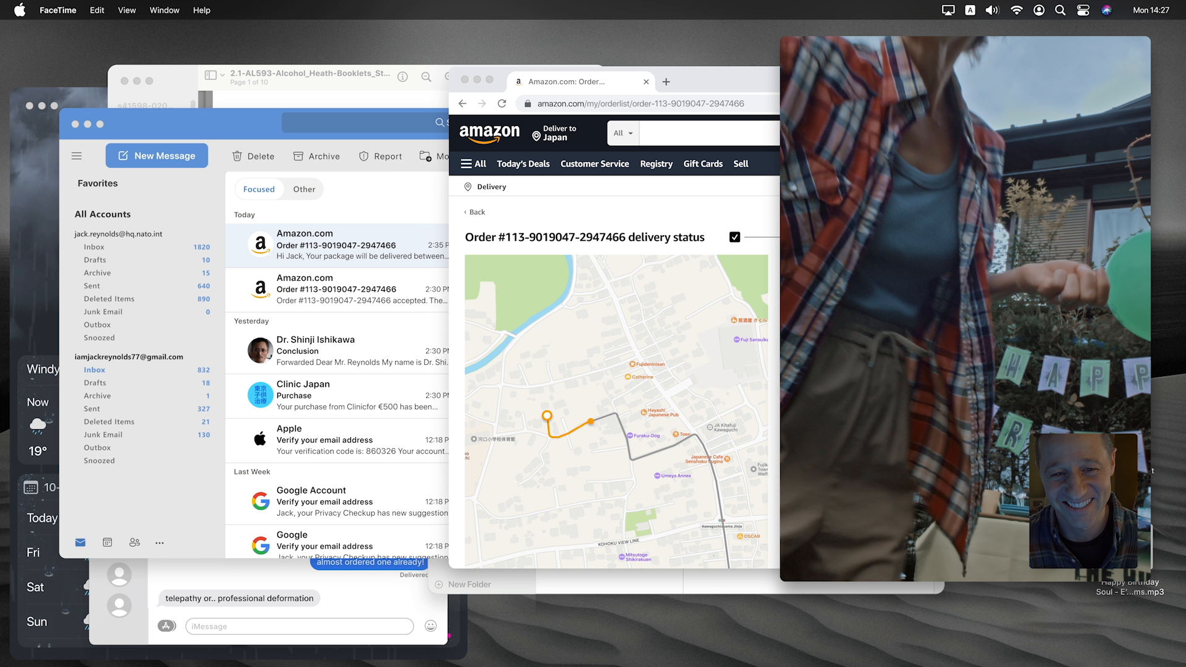Click the volume icon in menu bar
The height and width of the screenshot is (667, 1186).
pyautogui.click(x=992, y=10)
